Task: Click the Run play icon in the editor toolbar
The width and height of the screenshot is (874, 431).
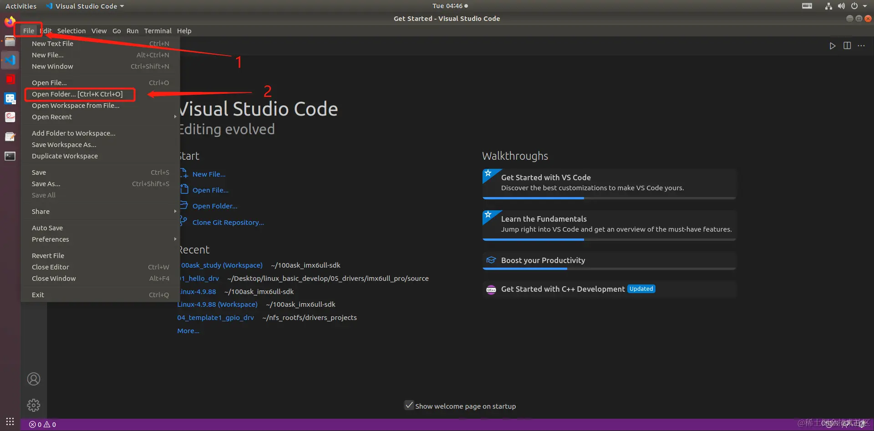Action: tap(833, 46)
